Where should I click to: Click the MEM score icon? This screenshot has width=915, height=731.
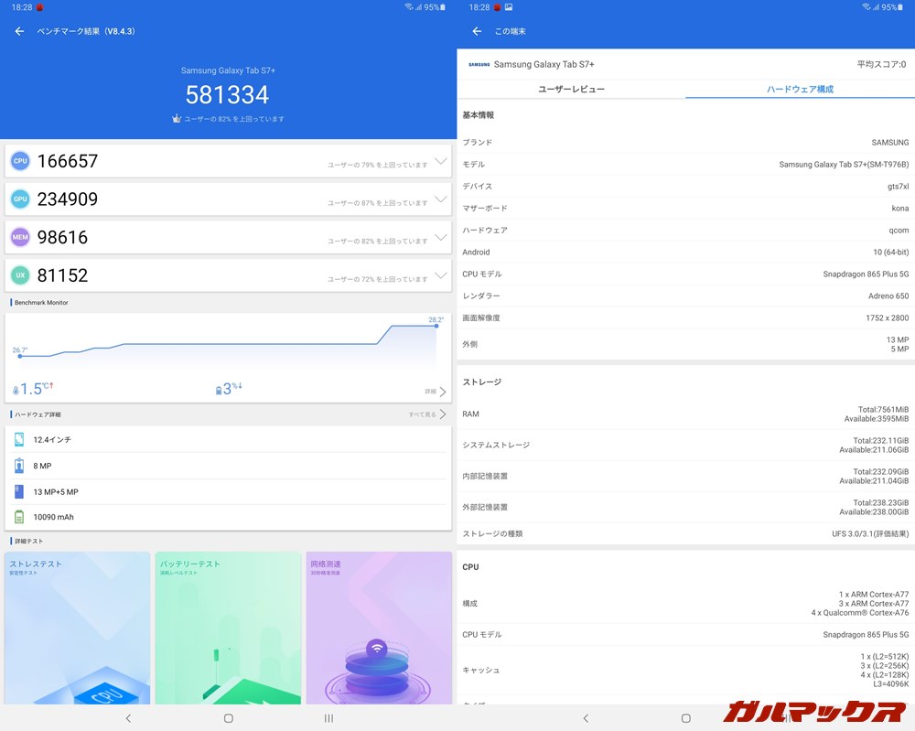pyautogui.click(x=20, y=237)
